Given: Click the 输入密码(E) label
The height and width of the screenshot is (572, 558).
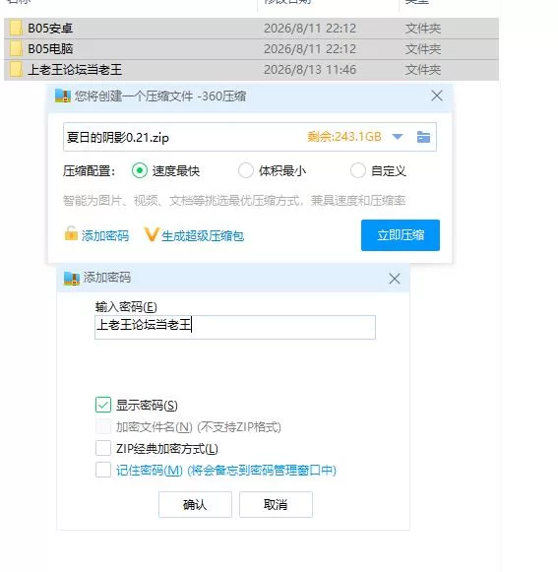Looking at the screenshot, I should (x=126, y=307).
